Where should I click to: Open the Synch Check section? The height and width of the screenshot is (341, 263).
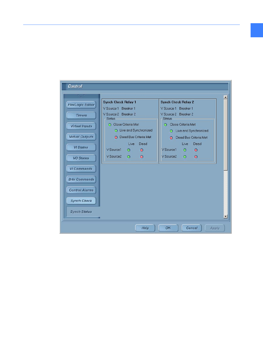(81, 201)
